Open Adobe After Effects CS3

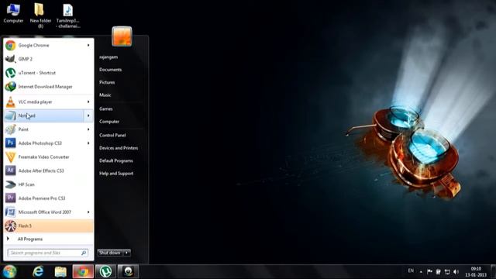tap(48, 170)
